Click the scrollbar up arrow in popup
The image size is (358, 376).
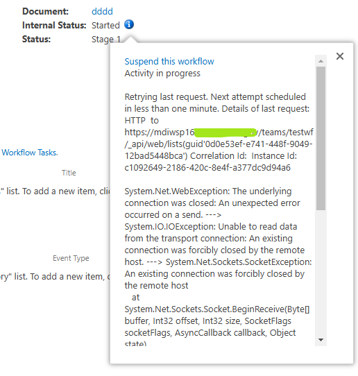click(x=321, y=61)
